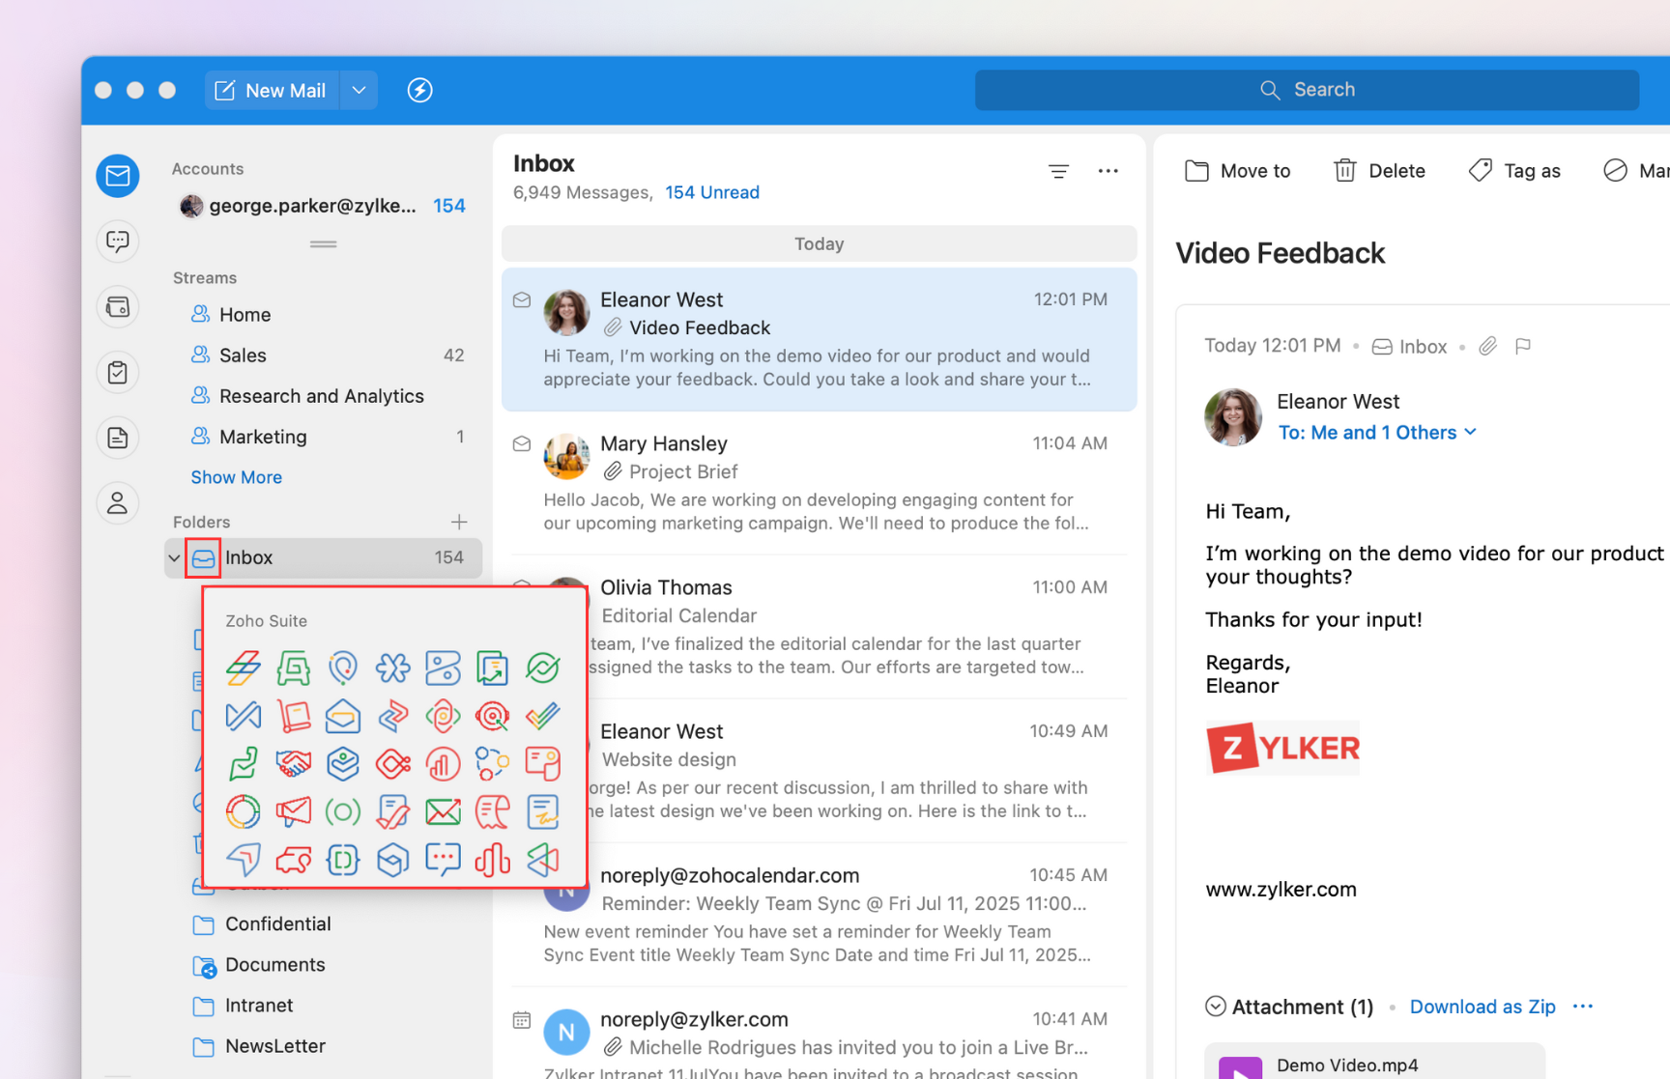Screen dimensions: 1670x1079
Task: Download attachment via Download as Zip
Action: click(x=1483, y=1007)
